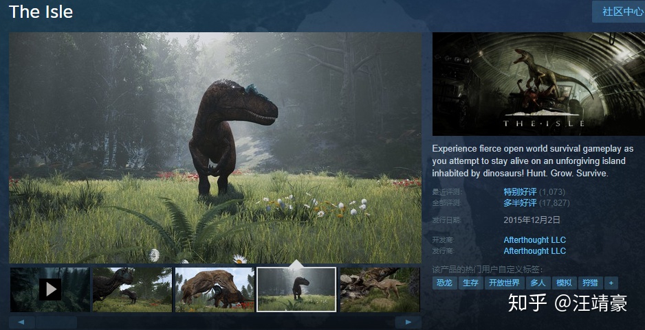Click the 开发商 label
Image resolution: width=645 pixels, height=330 pixels.
[443, 239]
